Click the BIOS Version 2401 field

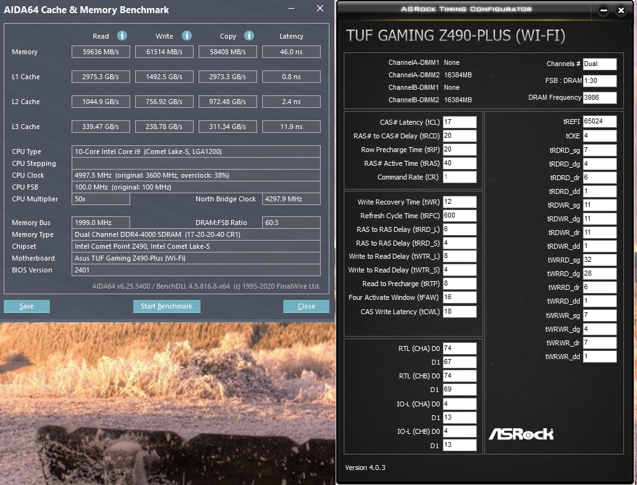tap(196, 270)
